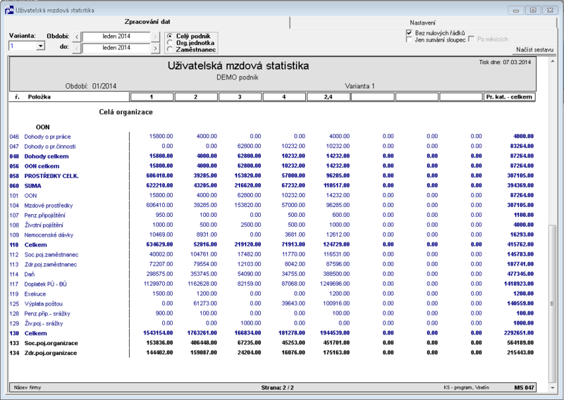Image resolution: width=564 pixels, height=400 pixels.
Task: Minimize the Uživatelská mzdová statistika window
Action: (516, 11)
